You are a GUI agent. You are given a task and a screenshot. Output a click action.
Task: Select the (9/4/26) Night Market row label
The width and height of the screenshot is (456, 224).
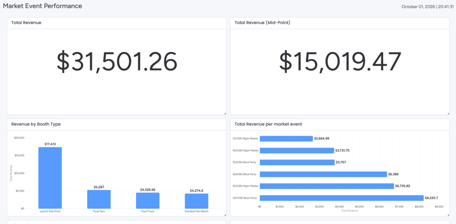pos(245,151)
